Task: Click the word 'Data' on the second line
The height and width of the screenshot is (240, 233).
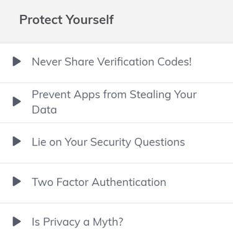Action: (44, 110)
